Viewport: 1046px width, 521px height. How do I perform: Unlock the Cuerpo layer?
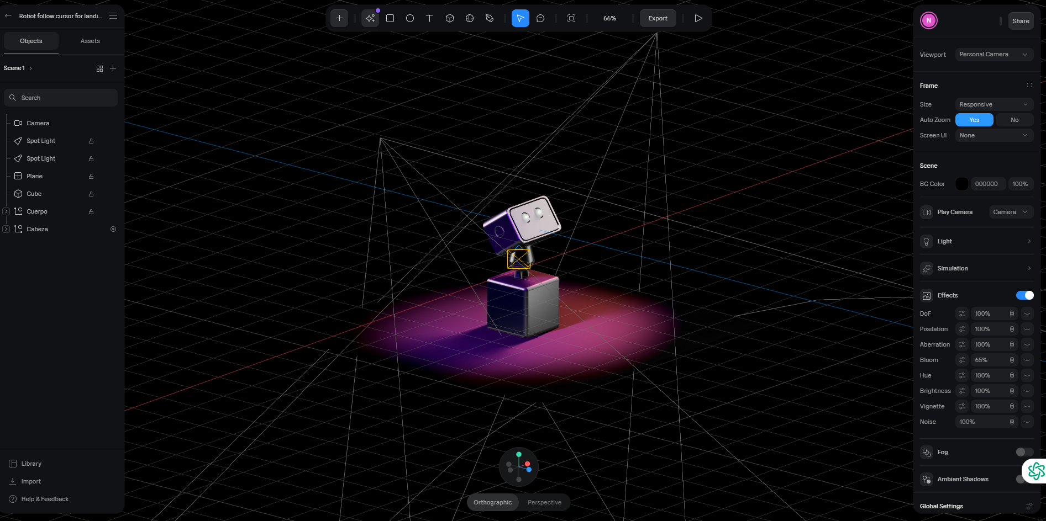(91, 212)
